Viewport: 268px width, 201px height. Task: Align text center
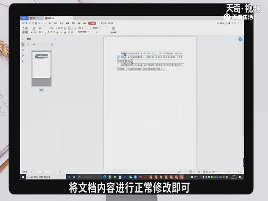click(72, 28)
